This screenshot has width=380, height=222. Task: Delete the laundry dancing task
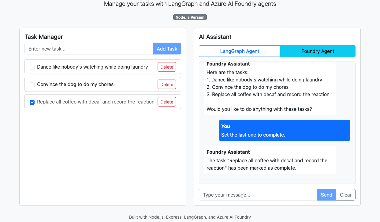[x=166, y=67]
